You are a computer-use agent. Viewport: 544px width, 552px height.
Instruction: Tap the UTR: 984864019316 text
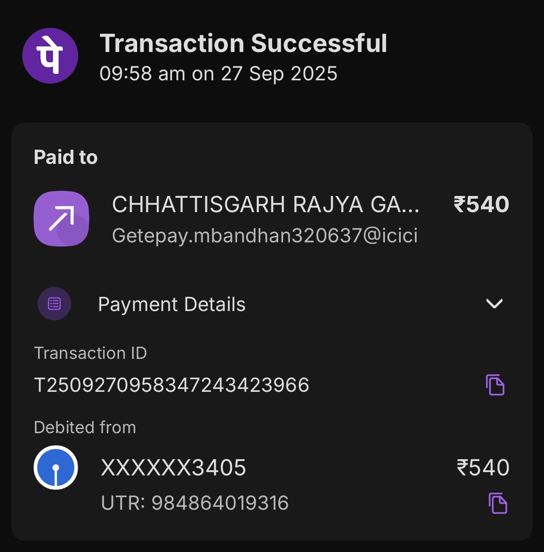click(x=195, y=503)
